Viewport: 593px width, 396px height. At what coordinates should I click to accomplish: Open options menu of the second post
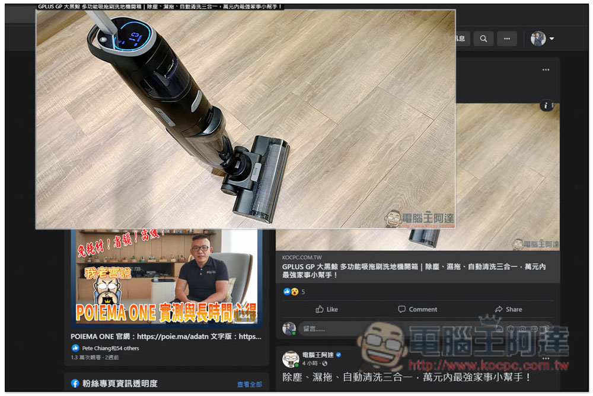coord(546,358)
